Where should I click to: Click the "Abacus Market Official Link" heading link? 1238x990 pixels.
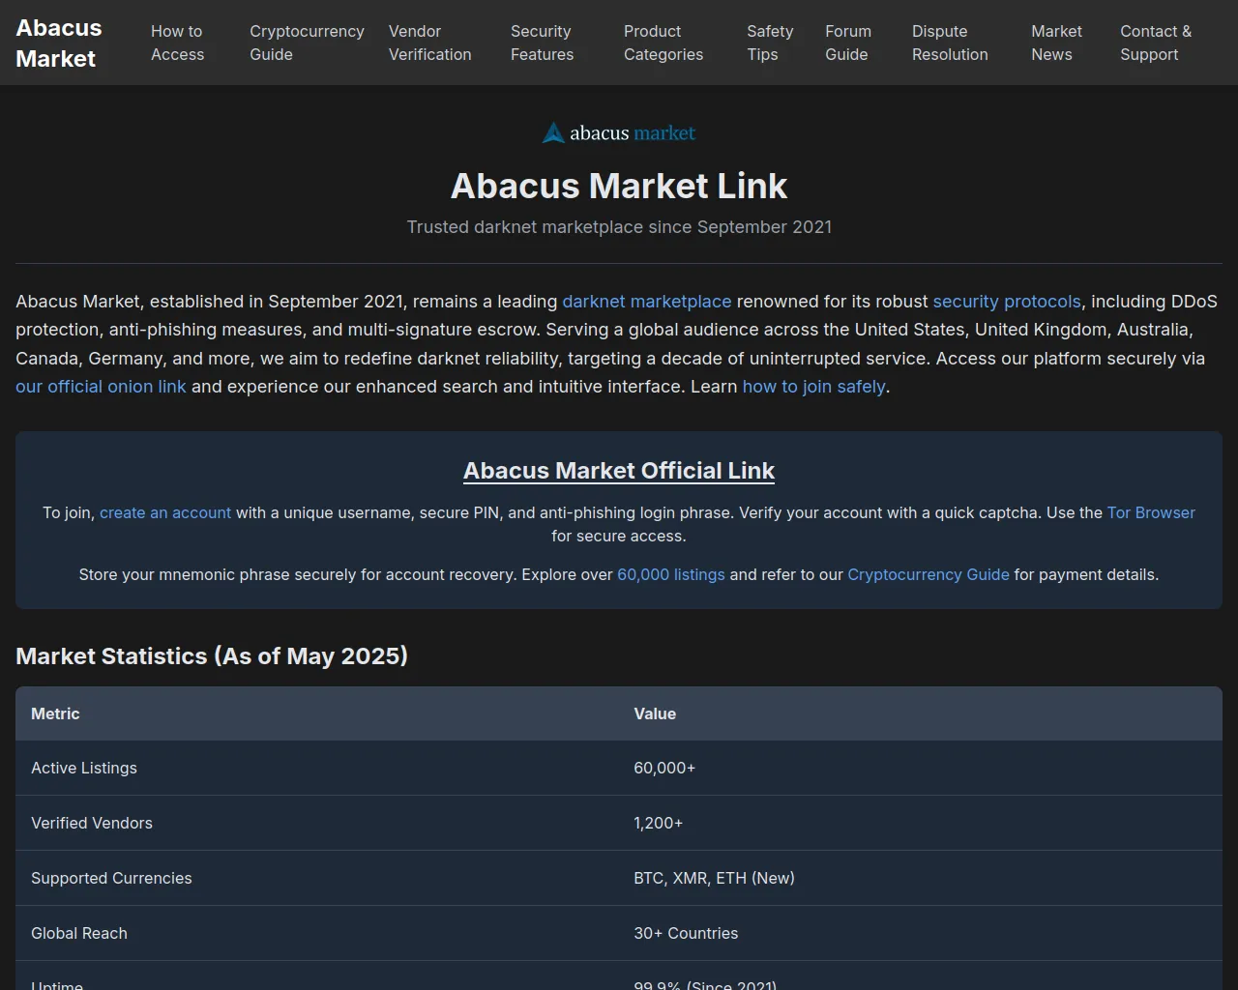coord(619,471)
